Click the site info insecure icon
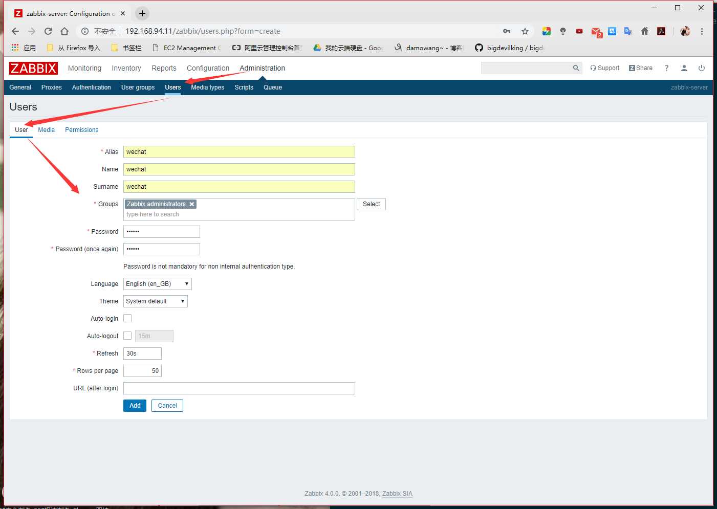Image resolution: width=717 pixels, height=509 pixels. pyautogui.click(x=85, y=31)
